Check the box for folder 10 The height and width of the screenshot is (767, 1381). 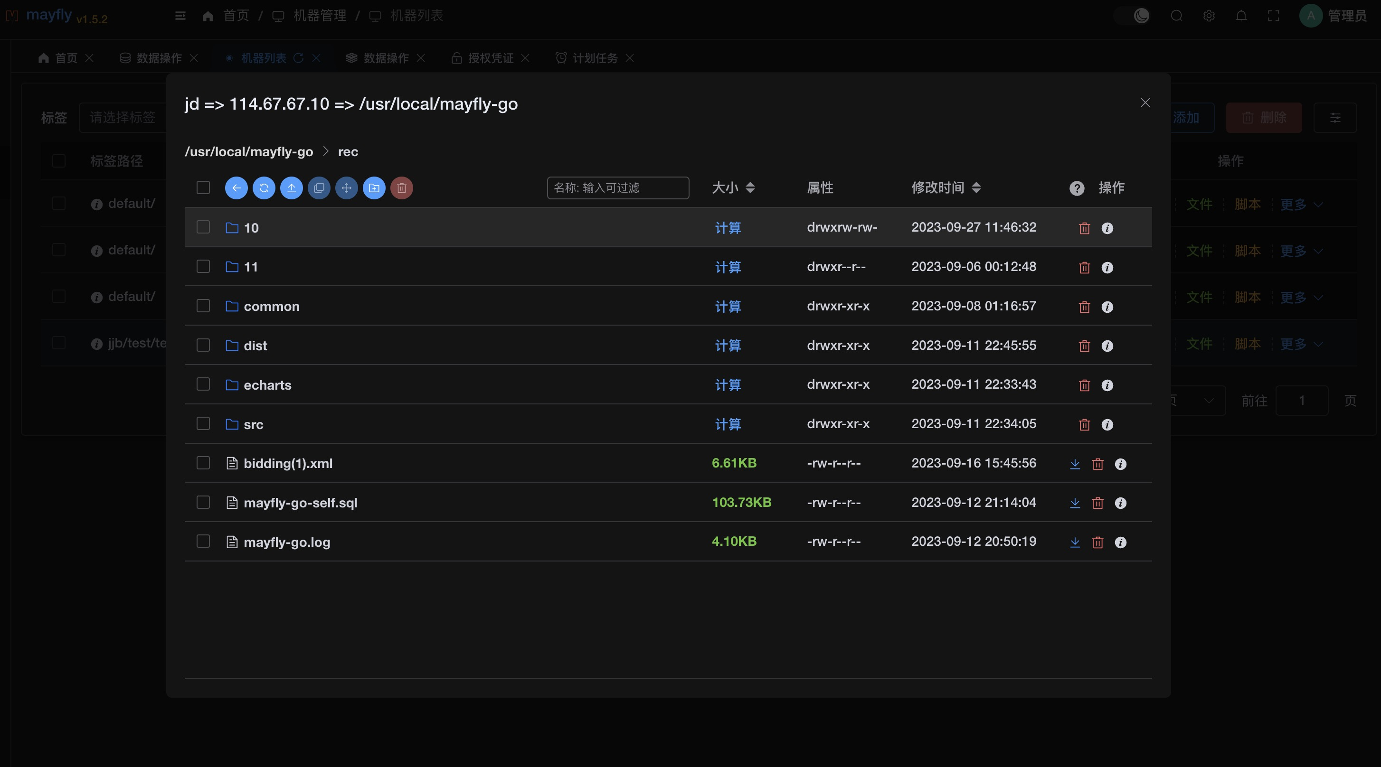[x=203, y=227]
